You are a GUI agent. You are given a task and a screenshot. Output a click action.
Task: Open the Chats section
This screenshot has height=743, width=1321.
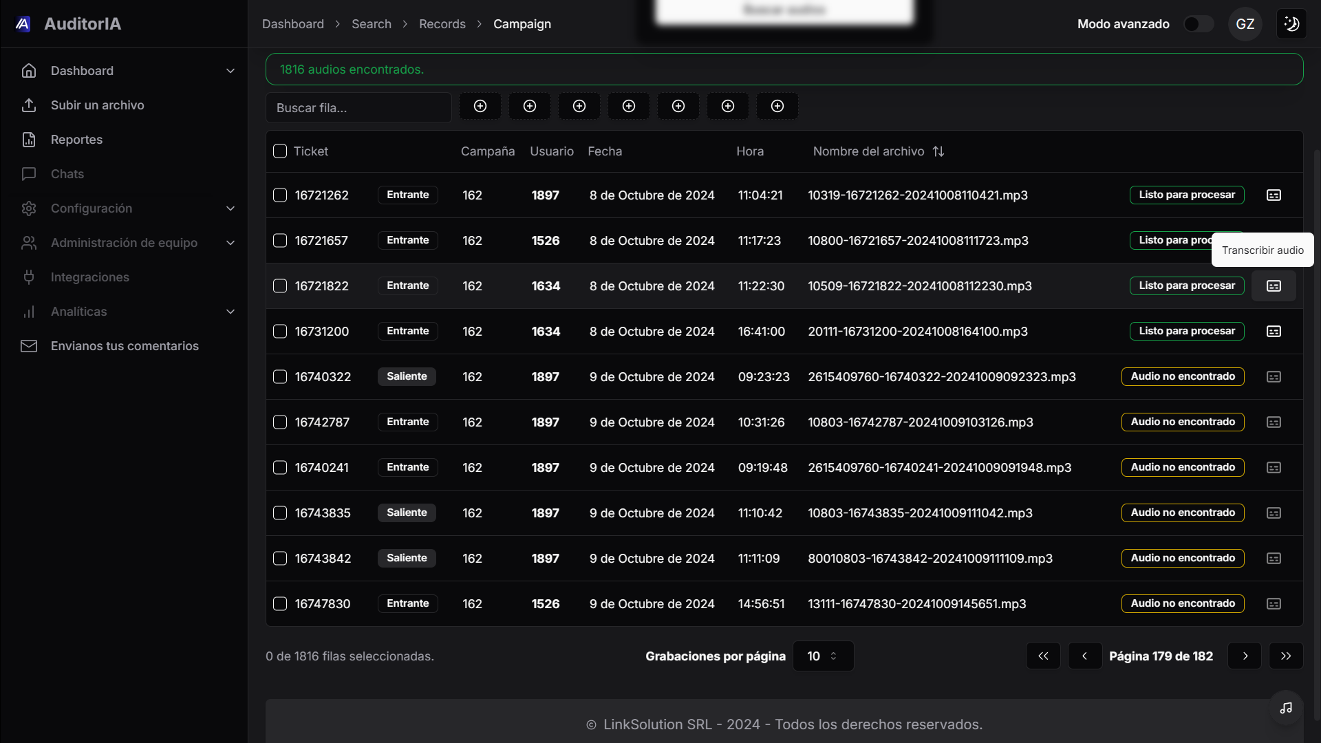[67, 174]
